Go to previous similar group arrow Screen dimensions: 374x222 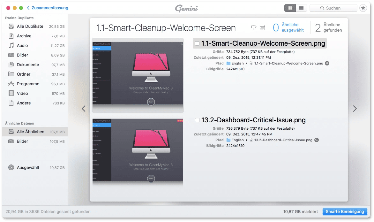84,109
